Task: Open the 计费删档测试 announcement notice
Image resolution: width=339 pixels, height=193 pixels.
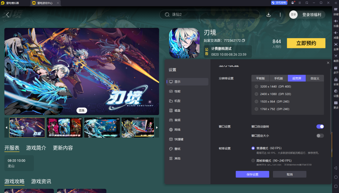Action: [228, 51]
